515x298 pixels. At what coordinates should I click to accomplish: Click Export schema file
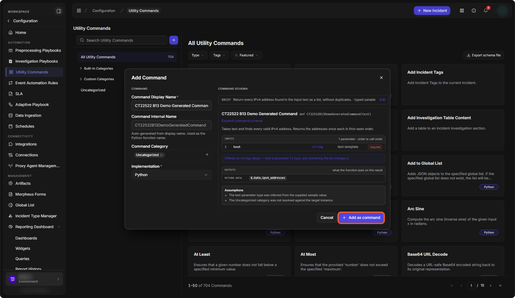tap(484, 55)
